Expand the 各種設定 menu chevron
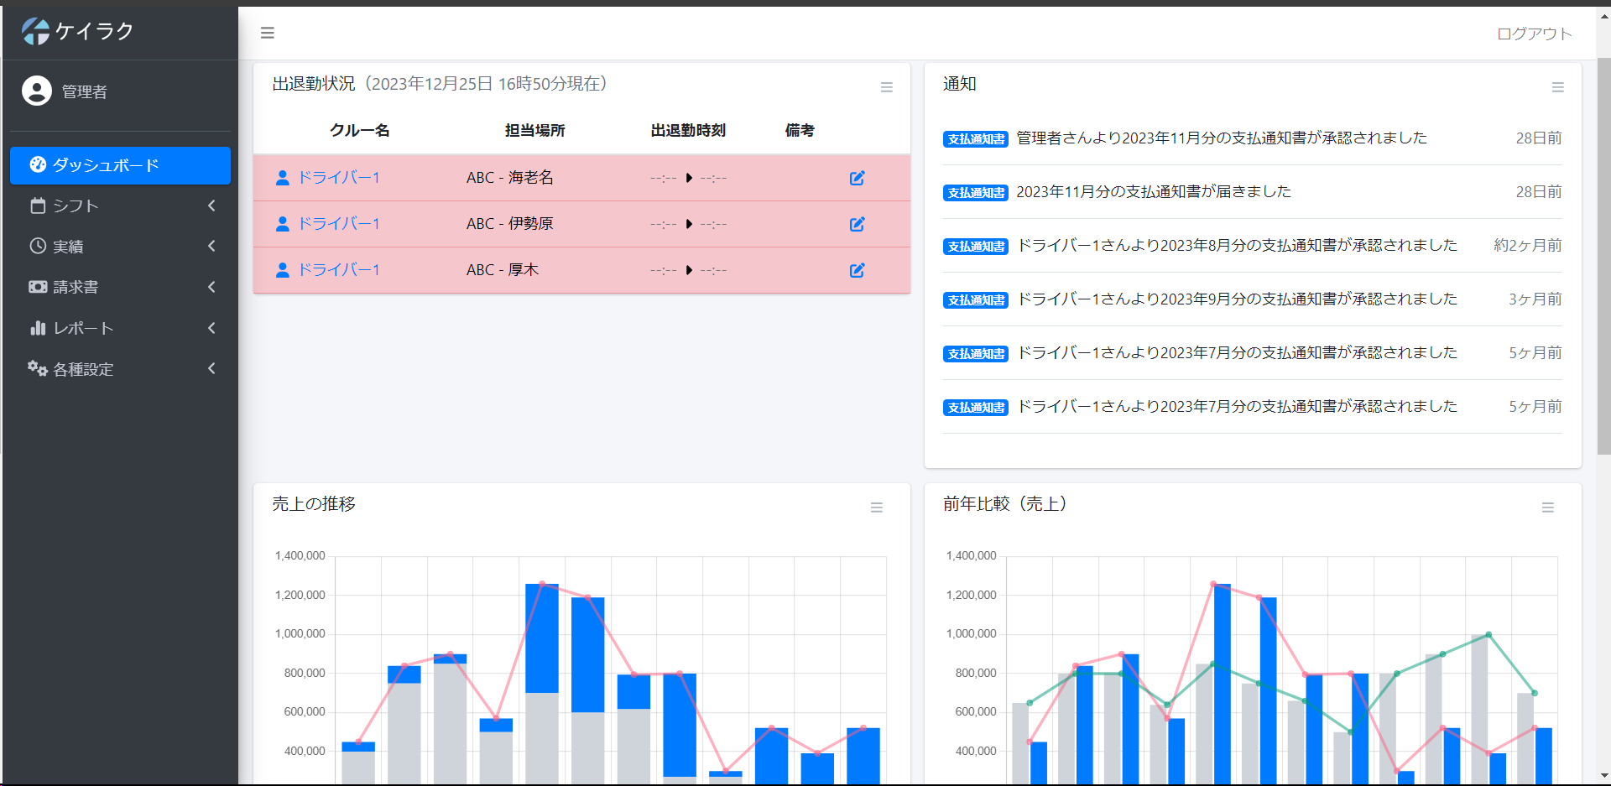This screenshot has height=786, width=1611. pos(211,368)
